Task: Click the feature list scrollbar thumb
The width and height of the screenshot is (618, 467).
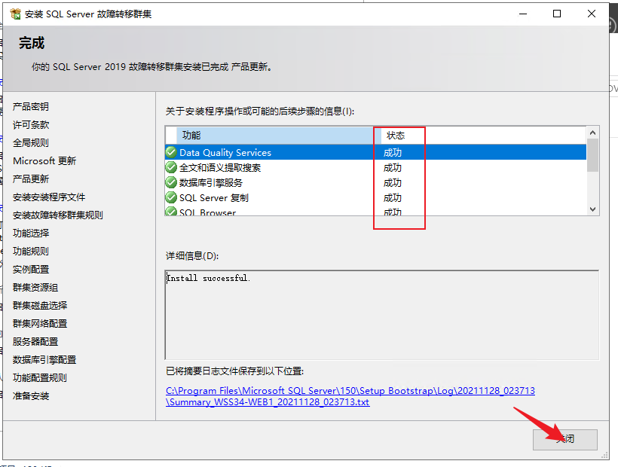Action: click(592, 155)
